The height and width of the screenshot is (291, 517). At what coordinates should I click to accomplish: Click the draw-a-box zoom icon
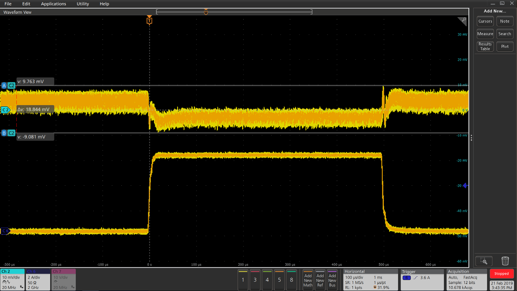484,261
